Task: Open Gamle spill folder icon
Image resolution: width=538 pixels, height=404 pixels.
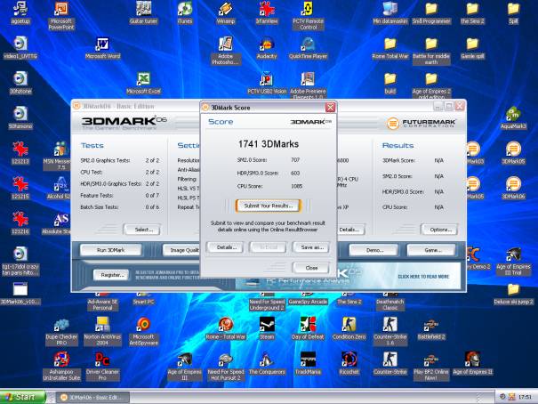Action: tap(472, 48)
